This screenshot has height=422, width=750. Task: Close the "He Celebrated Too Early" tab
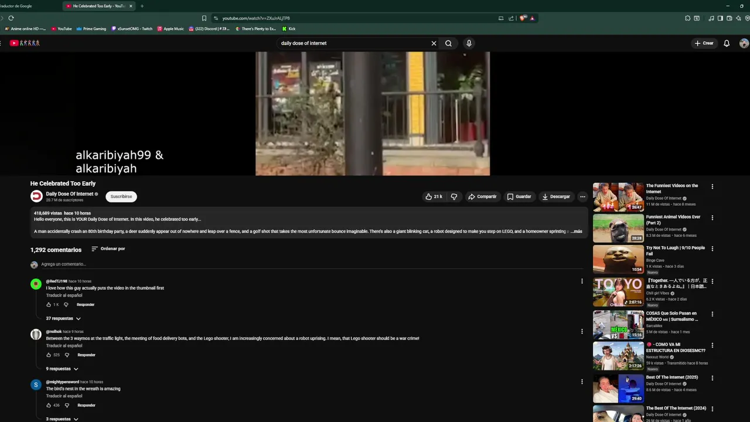click(x=131, y=6)
